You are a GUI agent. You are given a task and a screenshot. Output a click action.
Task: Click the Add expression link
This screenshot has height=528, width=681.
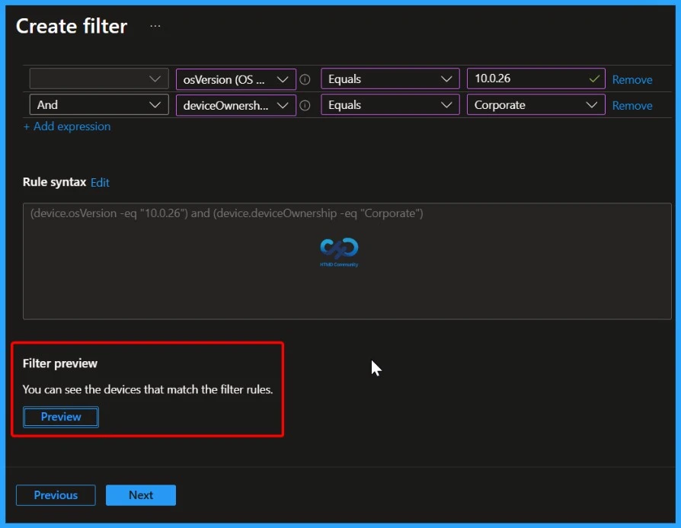tap(67, 126)
